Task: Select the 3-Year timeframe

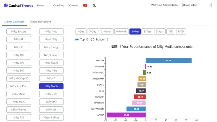Action: [147, 32]
